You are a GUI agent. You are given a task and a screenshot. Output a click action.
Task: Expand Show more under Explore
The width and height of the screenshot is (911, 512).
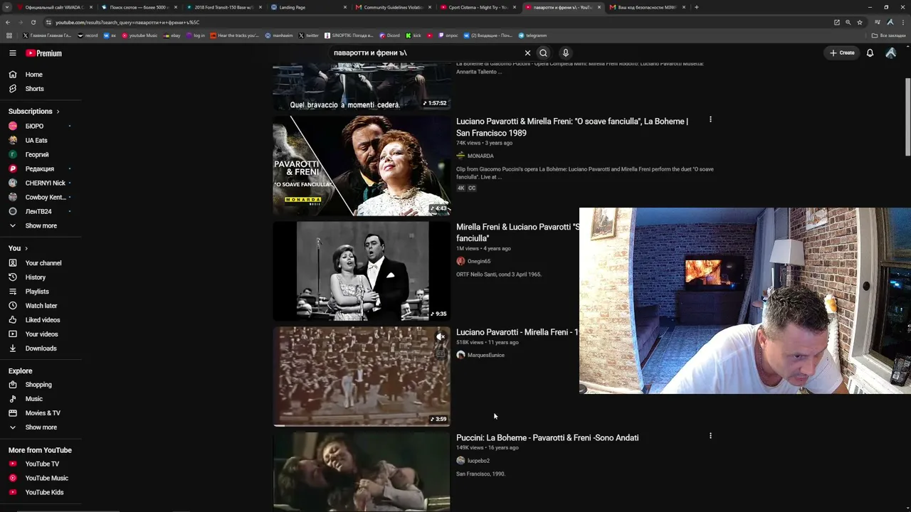tap(41, 427)
